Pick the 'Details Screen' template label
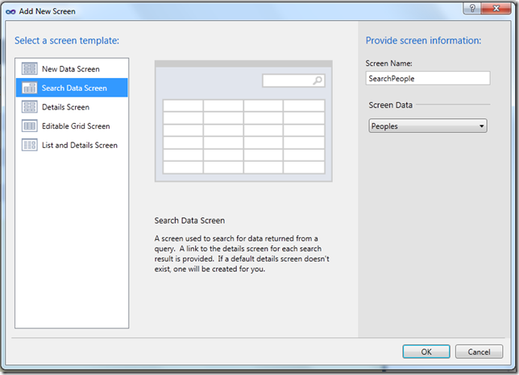 pos(65,107)
